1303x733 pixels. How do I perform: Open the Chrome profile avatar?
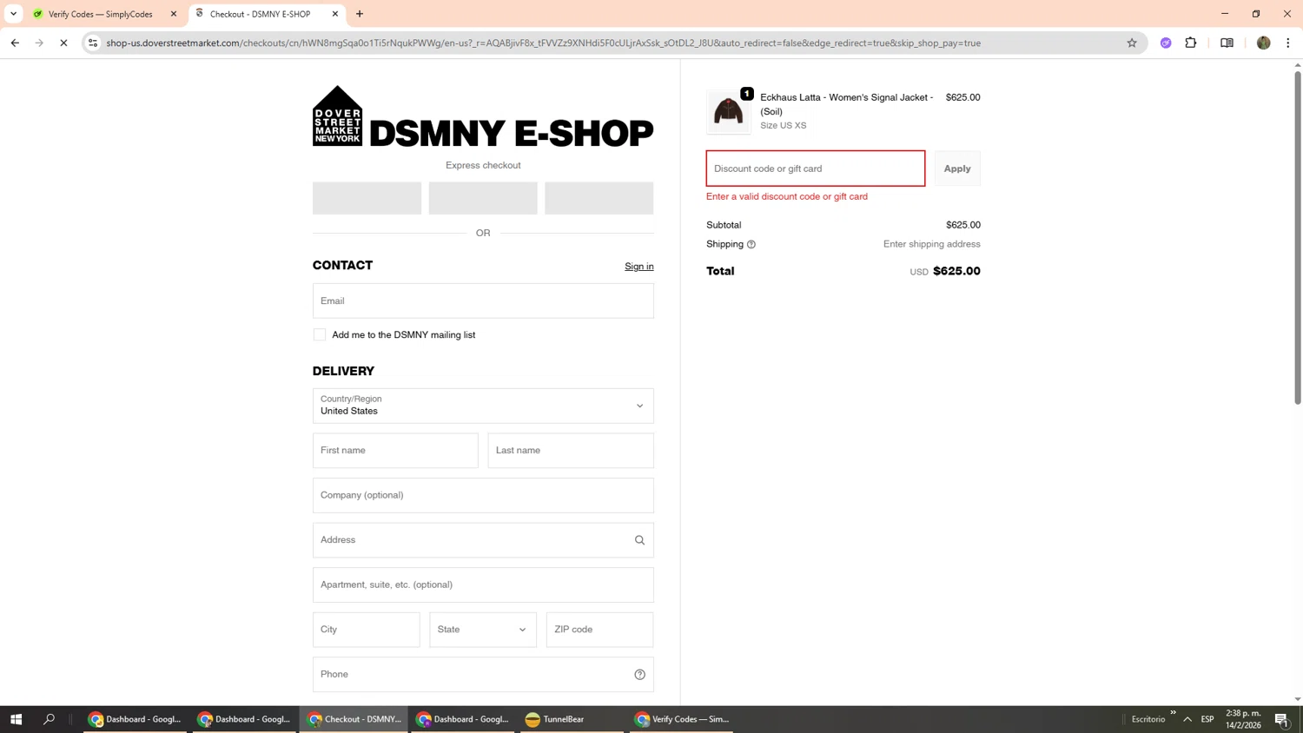1264,43
